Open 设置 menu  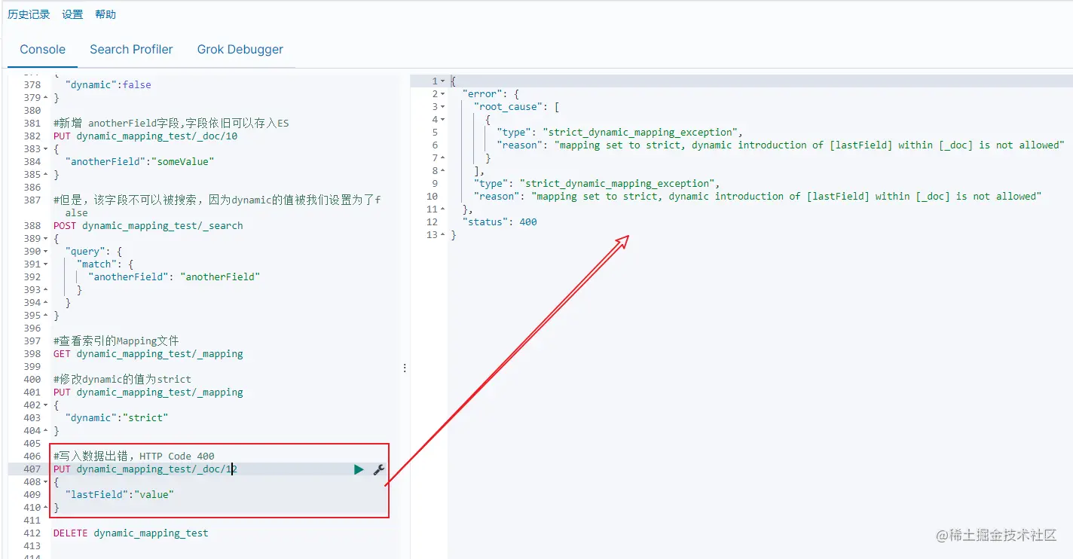point(72,14)
